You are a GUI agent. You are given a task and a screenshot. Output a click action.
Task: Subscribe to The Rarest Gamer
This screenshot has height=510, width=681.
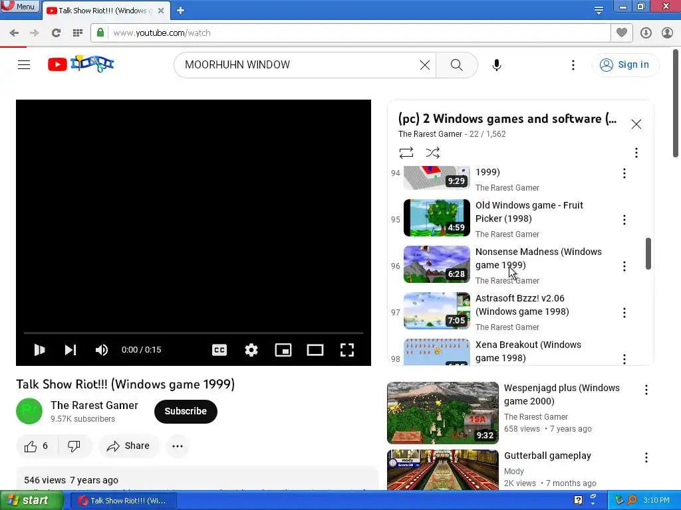click(x=186, y=411)
